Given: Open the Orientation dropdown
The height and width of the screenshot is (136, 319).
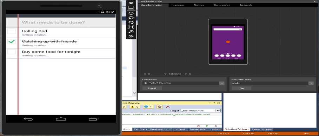Looking at the screenshot, I should click(x=222, y=83).
